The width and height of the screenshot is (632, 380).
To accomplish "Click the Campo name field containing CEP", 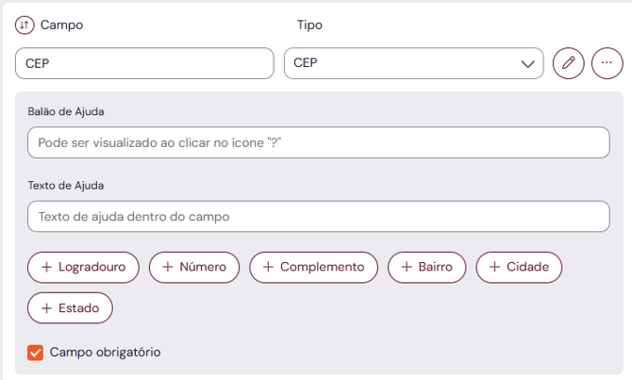I will coord(144,63).
